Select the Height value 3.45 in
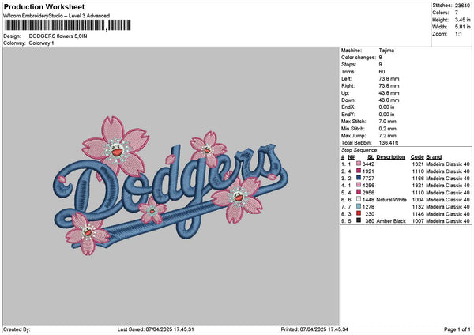Viewport: 474px width, 335px height. 462,20
